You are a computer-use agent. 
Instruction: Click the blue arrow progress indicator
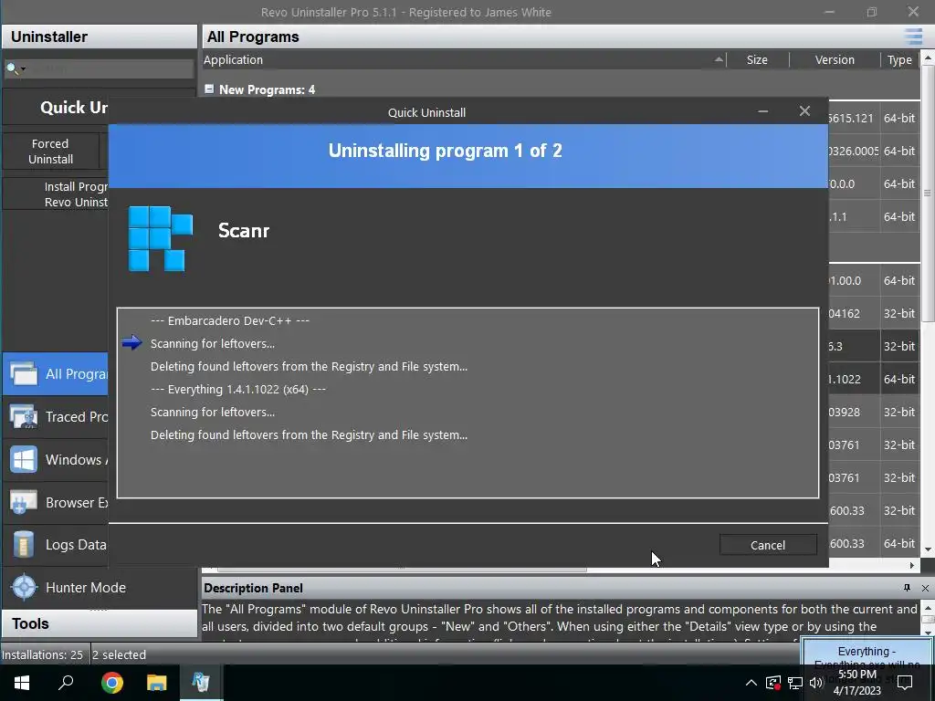coord(131,343)
